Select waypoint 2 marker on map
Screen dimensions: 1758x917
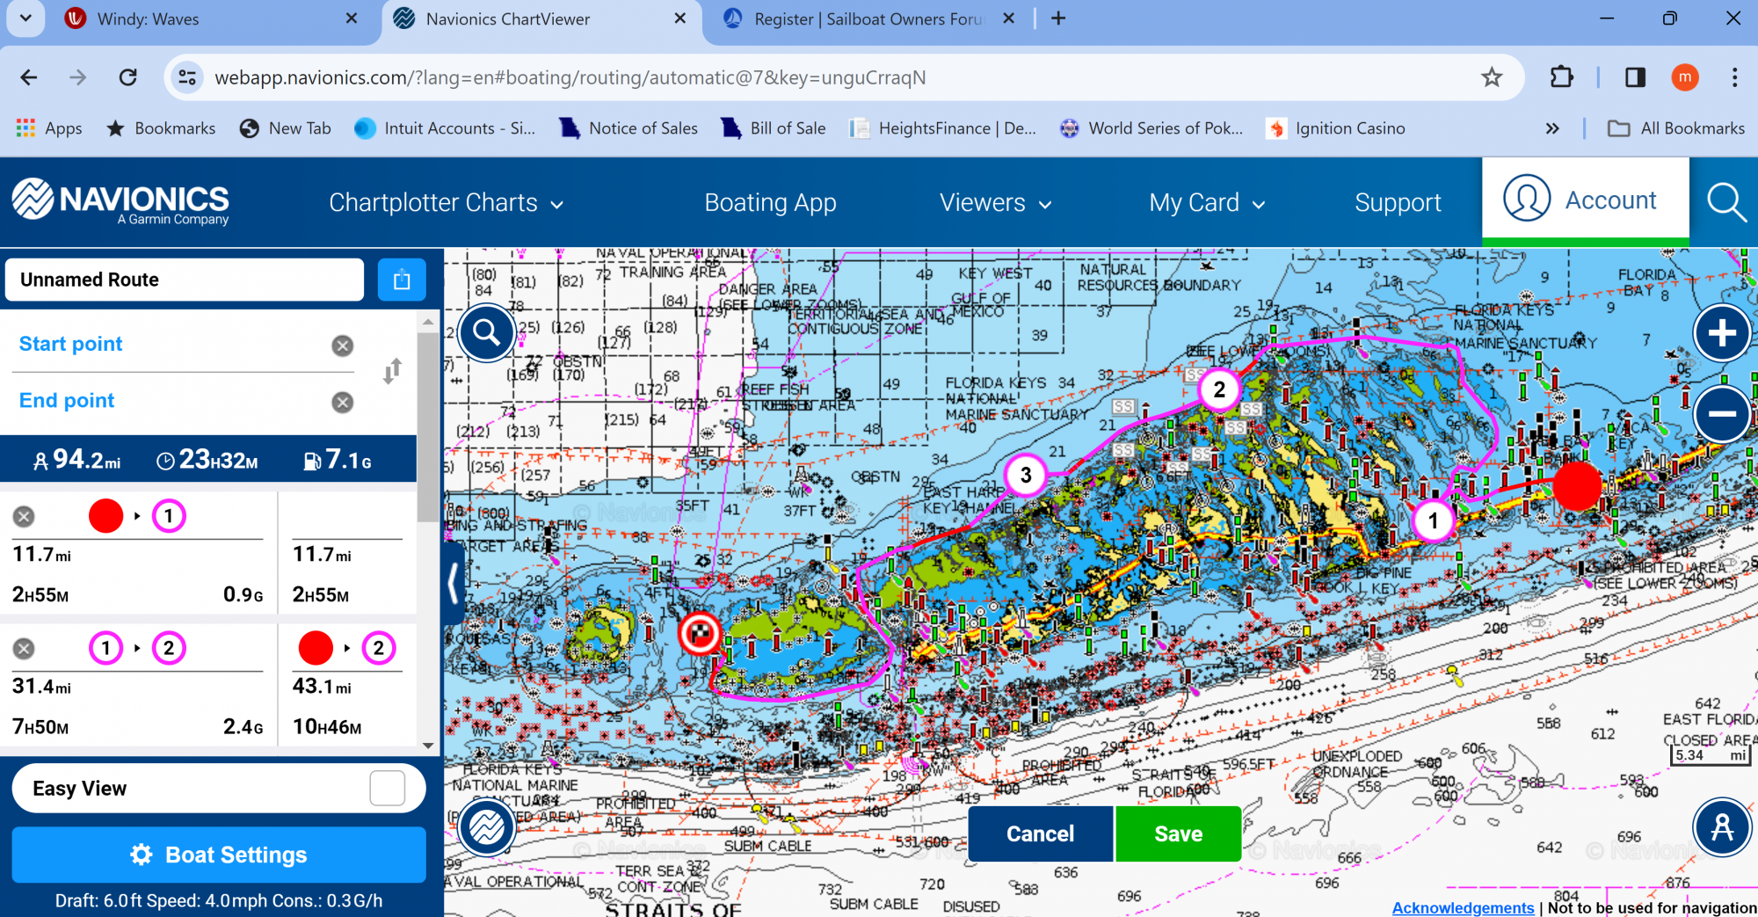click(x=1219, y=389)
